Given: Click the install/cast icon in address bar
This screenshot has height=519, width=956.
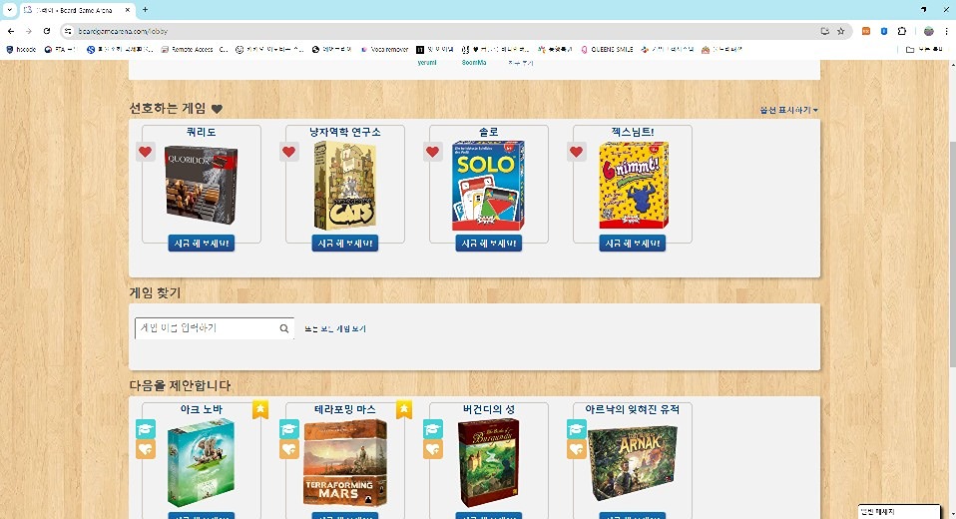Looking at the screenshot, I should (x=825, y=31).
